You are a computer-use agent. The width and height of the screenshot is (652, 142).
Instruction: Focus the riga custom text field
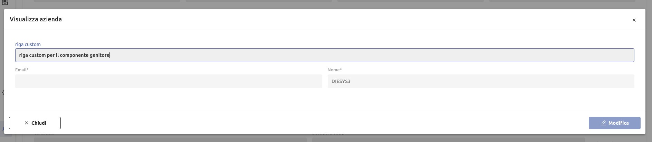[325, 55]
